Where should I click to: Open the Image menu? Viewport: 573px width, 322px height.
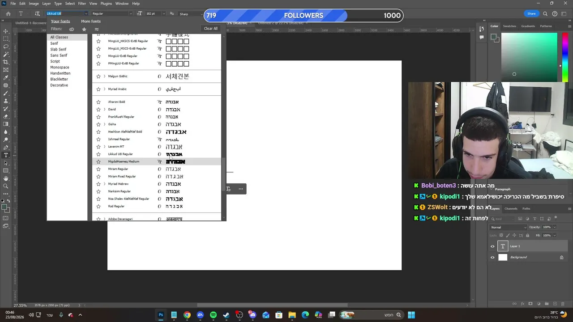(x=34, y=4)
